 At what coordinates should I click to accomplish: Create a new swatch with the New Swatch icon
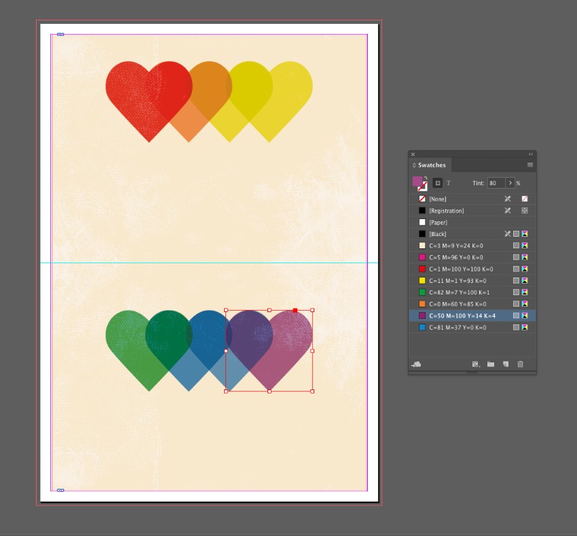(x=505, y=364)
